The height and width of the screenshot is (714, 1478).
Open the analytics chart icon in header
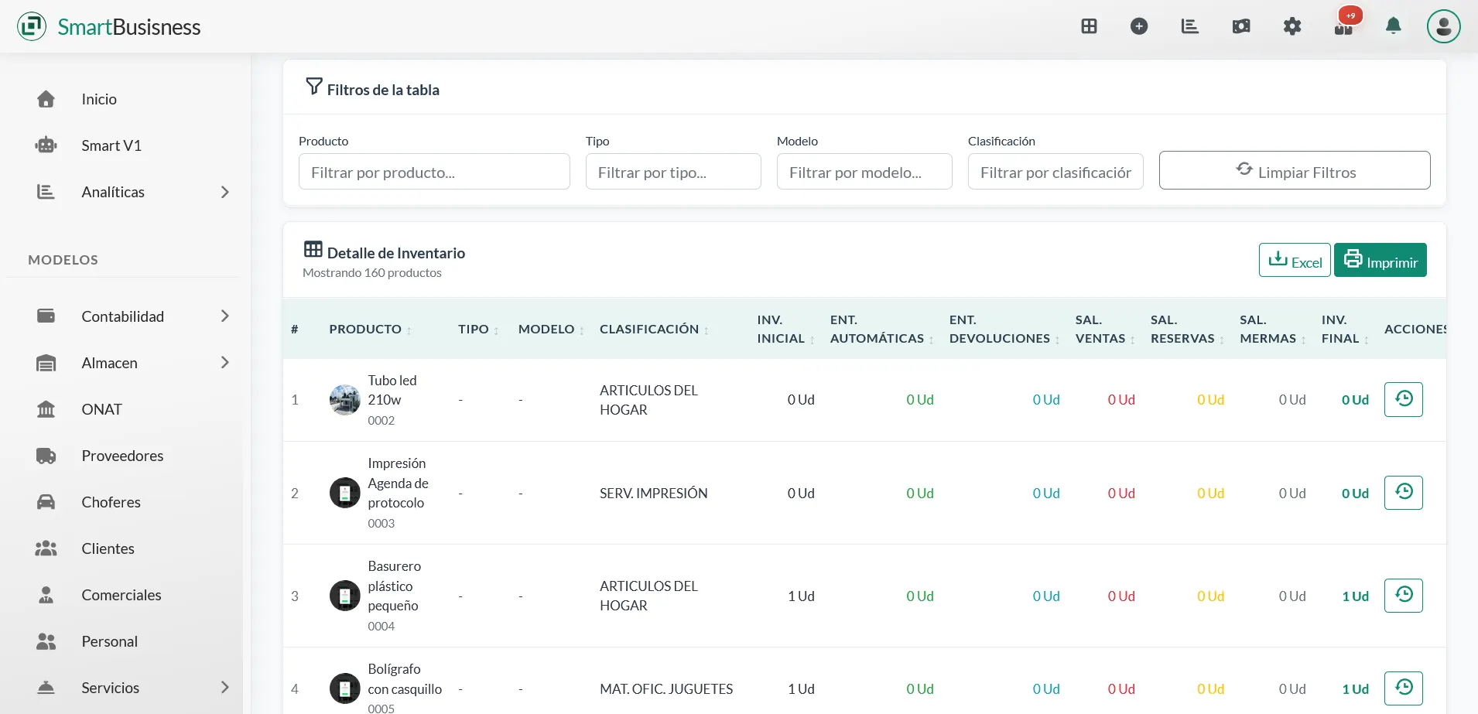coord(1190,26)
